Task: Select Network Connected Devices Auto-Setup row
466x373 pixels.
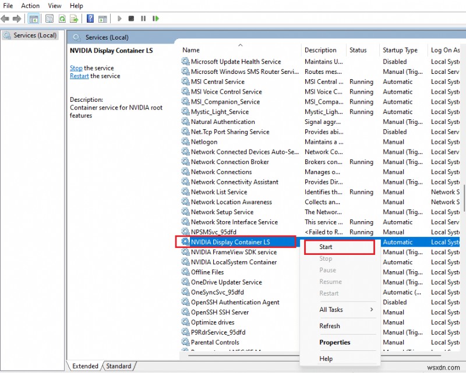Action: point(320,152)
